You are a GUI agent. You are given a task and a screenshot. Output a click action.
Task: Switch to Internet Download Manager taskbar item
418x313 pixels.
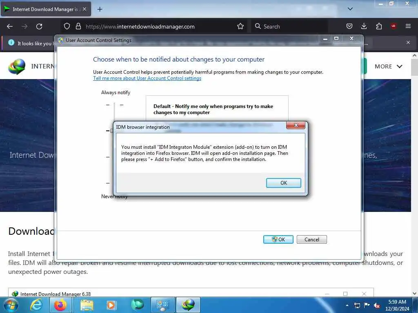188,305
